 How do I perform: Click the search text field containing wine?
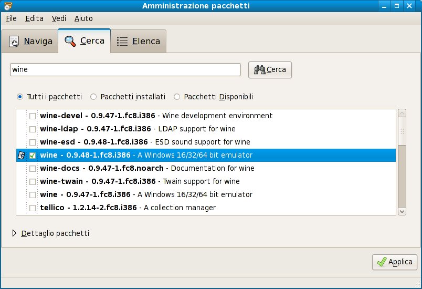click(x=125, y=69)
